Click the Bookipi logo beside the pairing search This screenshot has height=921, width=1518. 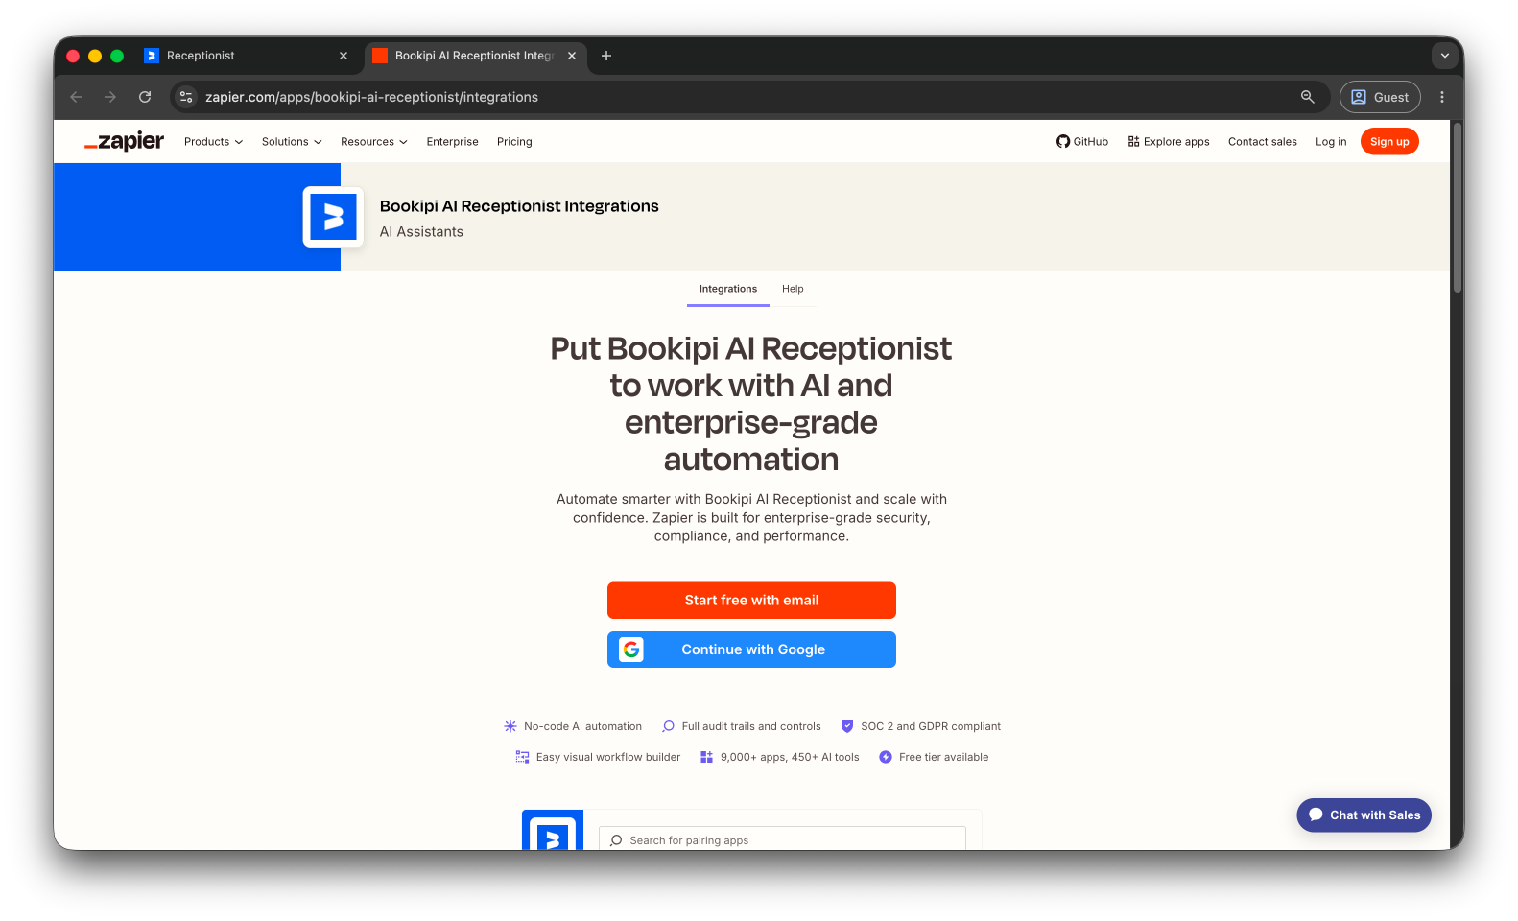point(553,831)
